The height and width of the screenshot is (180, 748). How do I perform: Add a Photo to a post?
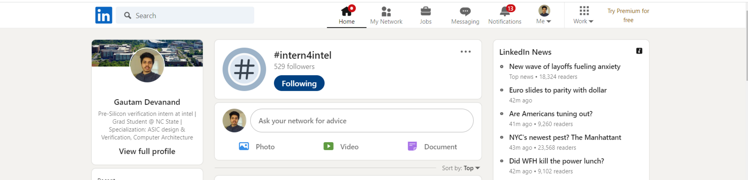pyautogui.click(x=257, y=147)
